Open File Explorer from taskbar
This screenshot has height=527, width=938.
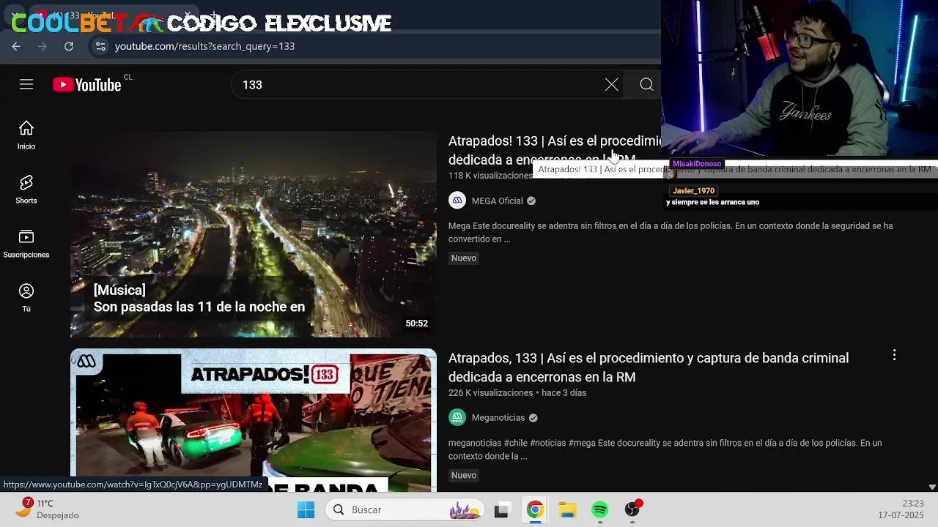coord(567,509)
